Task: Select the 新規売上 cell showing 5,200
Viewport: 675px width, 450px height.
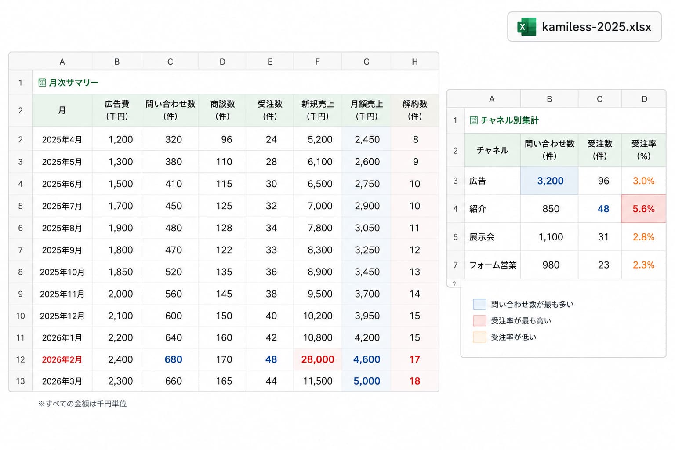Action: 318,139
